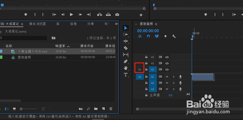
Task: Toggle Snap in timeline
Action: [148, 36]
